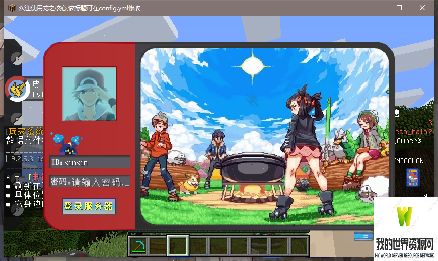Viewport: 438px width, 261px height.
Task: Click the highlighted third hotbar slot
Action: (x=178, y=245)
